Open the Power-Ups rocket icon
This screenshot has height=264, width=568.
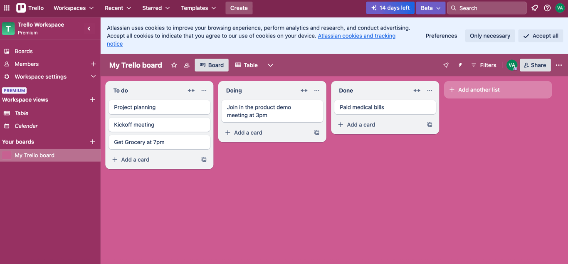coord(446,65)
